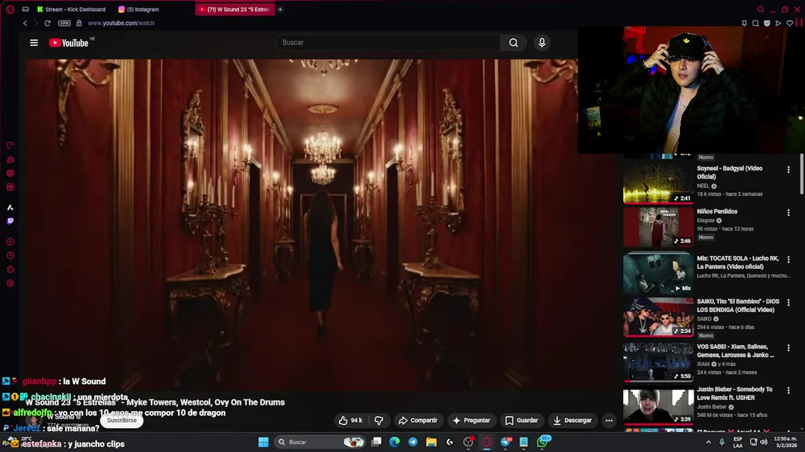This screenshot has width=805, height=452.
Task: Reload the page in the browser
Action: tap(47, 23)
